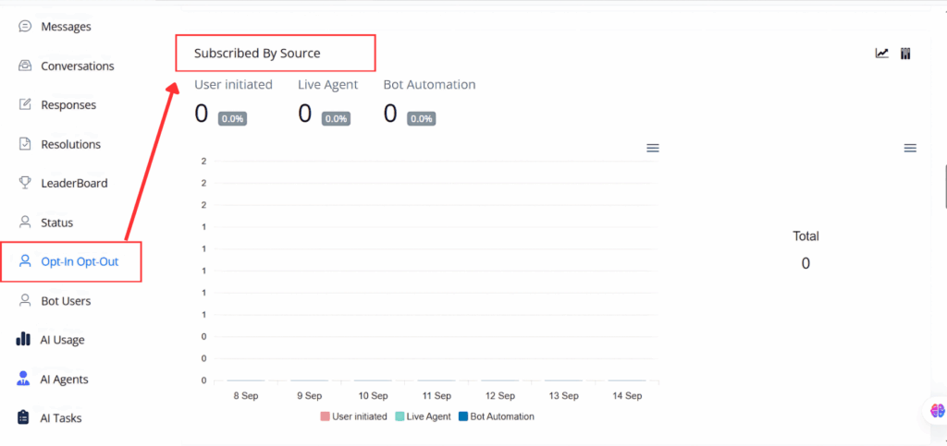Switch to stacked bar chart view icon
Viewport: 947px width, 446px height.
pyautogui.click(x=905, y=54)
